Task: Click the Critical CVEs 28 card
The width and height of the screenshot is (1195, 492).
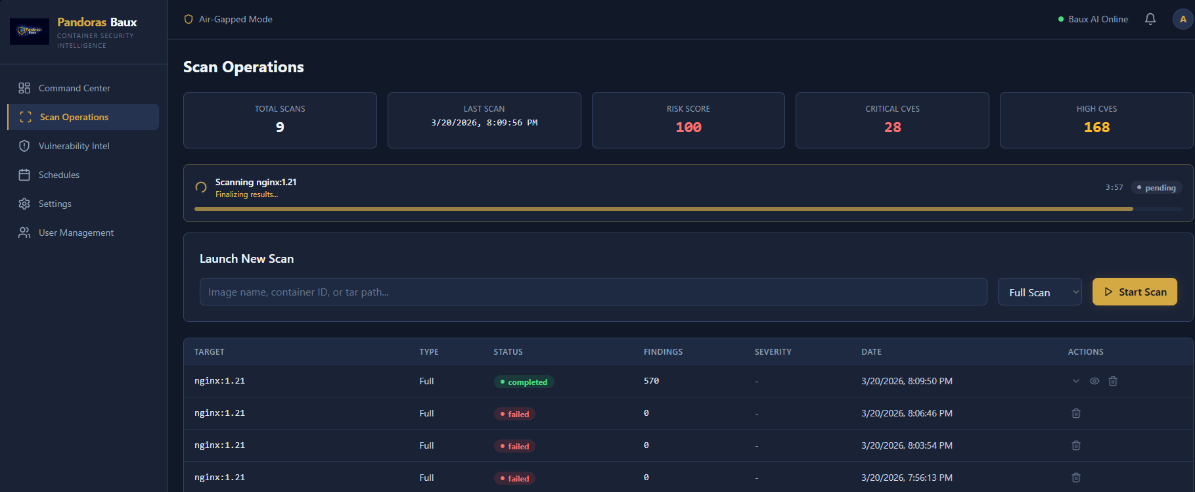Action: (892, 120)
